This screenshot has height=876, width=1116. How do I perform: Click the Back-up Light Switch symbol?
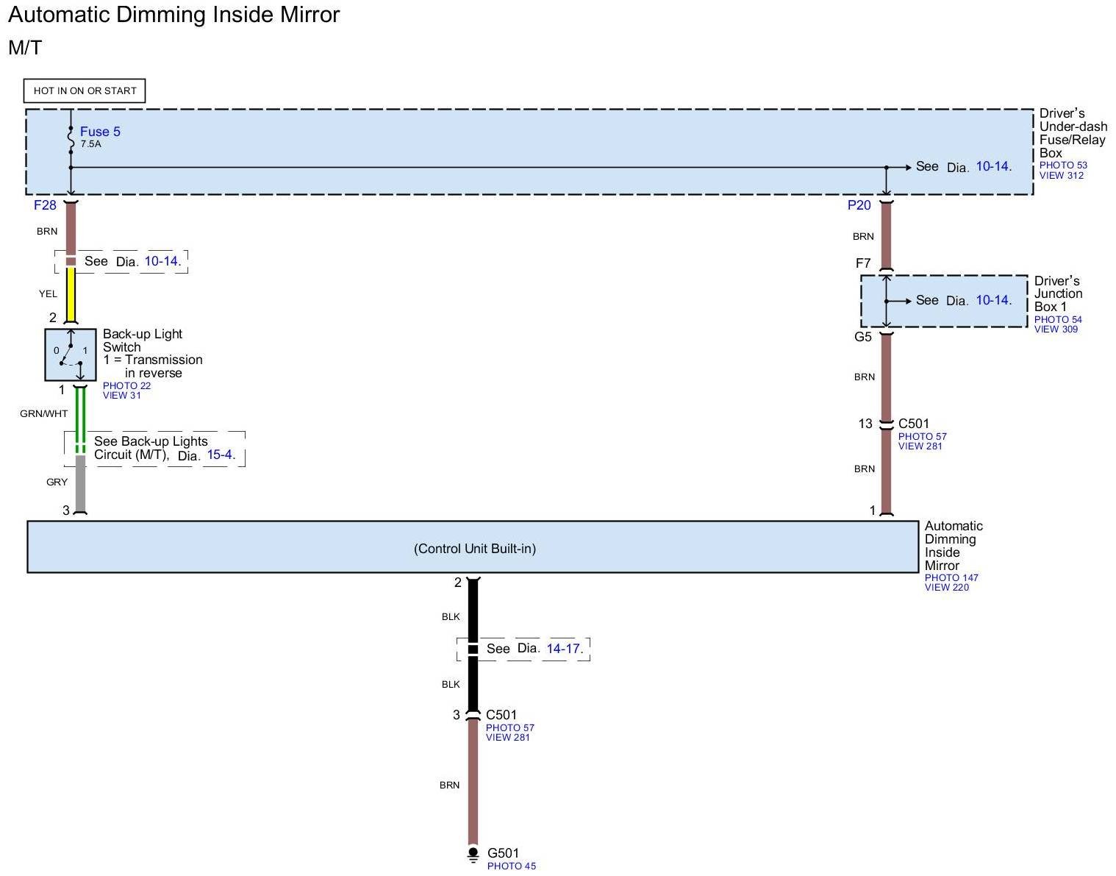(x=71, y=355)
